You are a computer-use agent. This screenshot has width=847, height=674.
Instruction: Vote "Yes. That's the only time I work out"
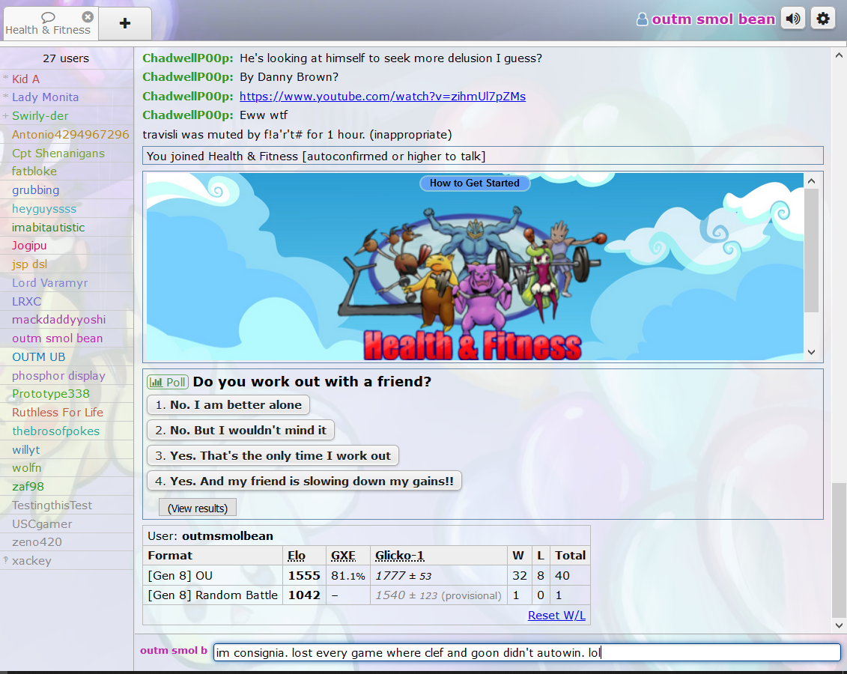(x=273, y=456)
